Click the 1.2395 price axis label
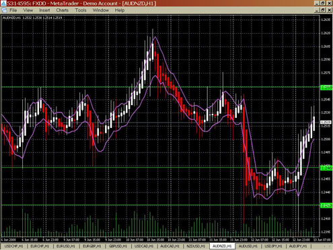The image size is (333, 250). [x=326, y=232]
